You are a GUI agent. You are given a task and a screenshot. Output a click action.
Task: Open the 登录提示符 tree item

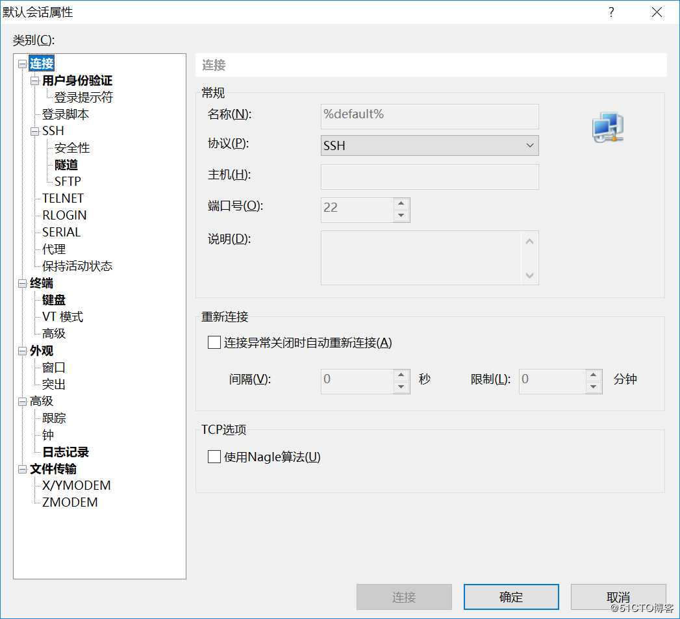coord(83,97)
